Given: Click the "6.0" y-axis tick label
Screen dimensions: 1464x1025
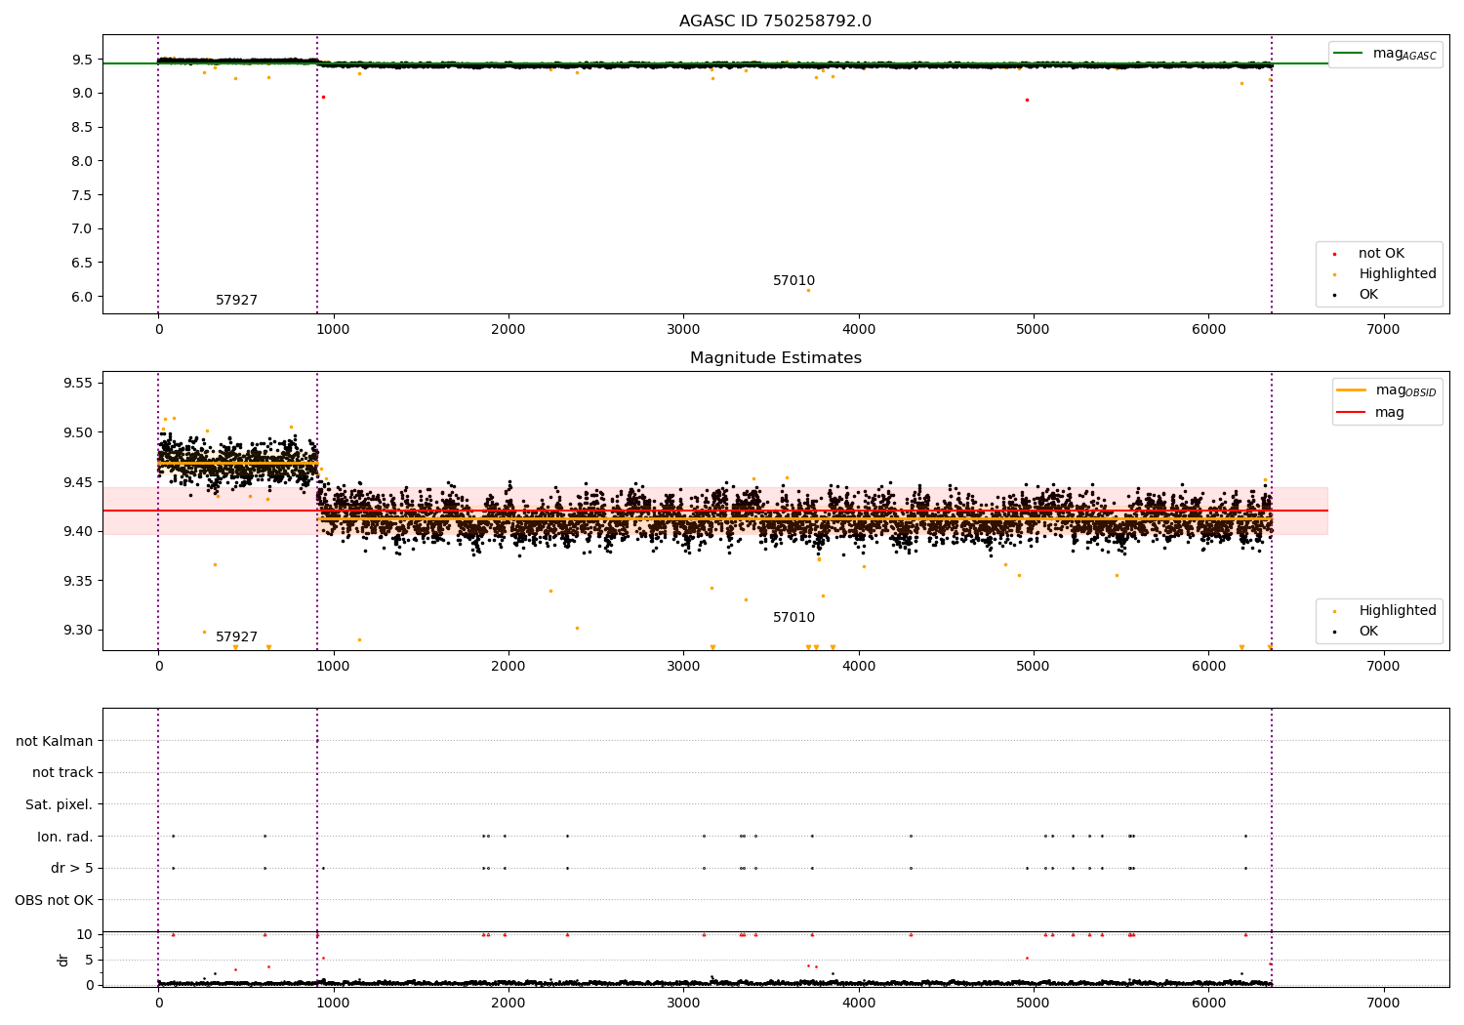Looking at the screenshot, I should tap(82, 297).
